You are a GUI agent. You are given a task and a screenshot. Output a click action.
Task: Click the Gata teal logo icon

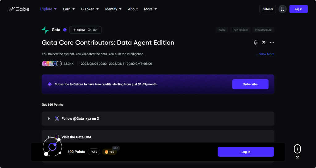point(45,30)
